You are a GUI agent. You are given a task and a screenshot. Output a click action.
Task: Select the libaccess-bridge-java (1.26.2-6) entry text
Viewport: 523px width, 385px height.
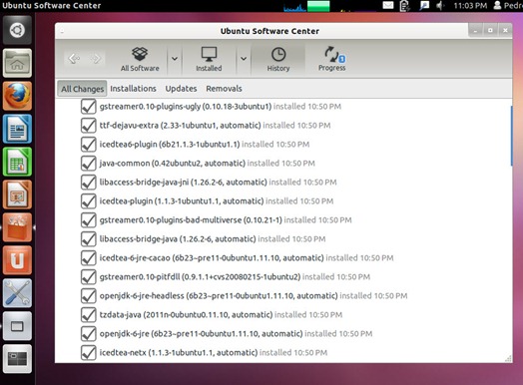(x=213, y=239)
